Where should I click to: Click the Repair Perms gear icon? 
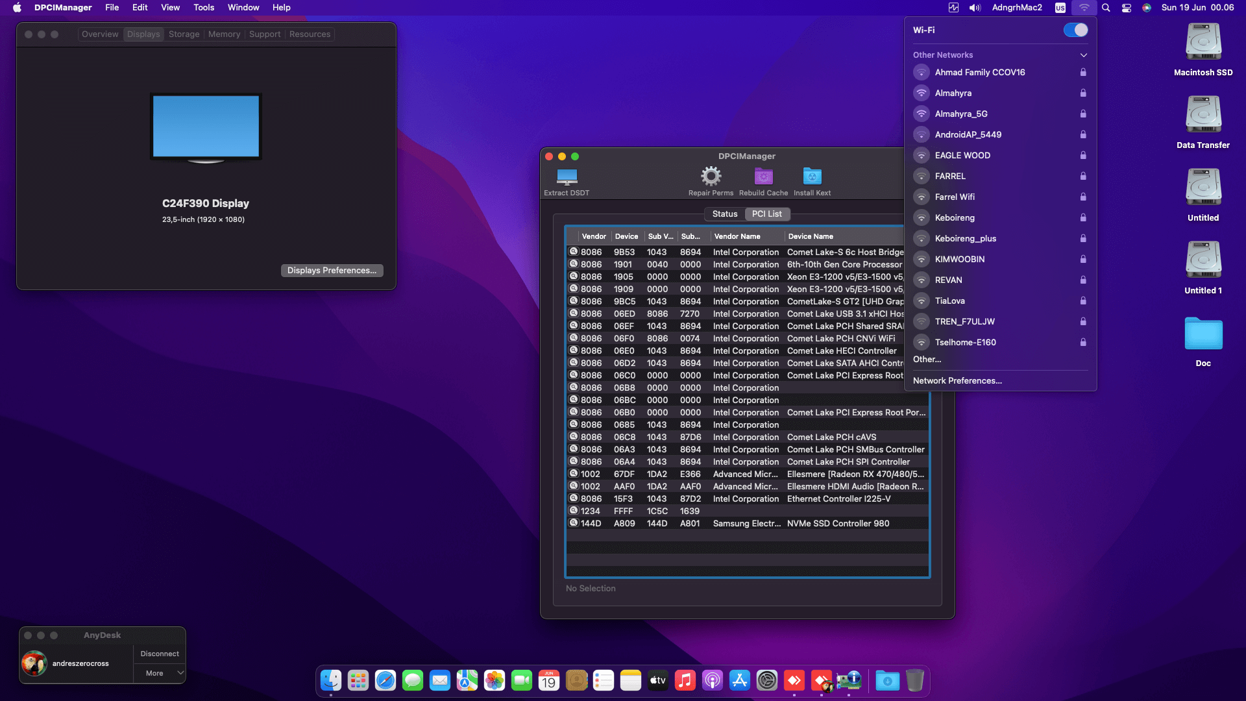coord(711,177)
